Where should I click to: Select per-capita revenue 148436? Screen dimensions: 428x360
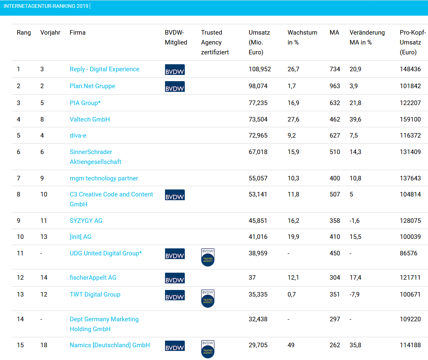click(410, 69)
